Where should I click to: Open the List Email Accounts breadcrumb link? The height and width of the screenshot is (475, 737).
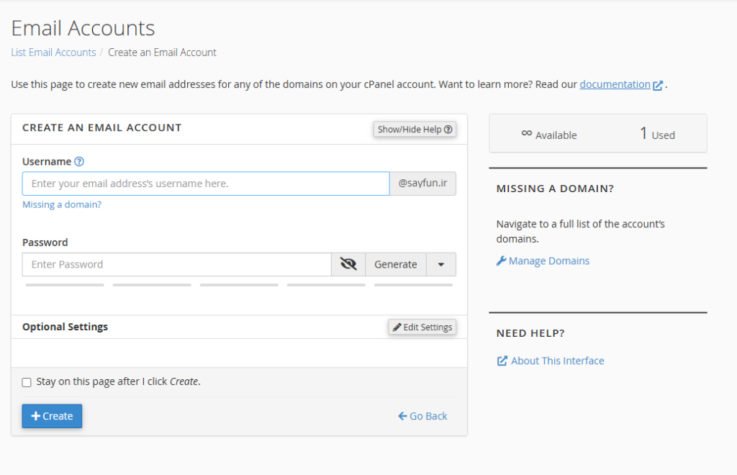click(x=53, y=52)
